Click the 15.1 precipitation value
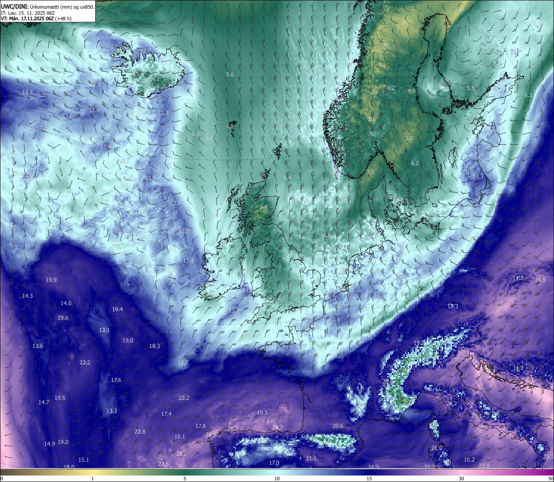The width and height of the screenshot is (554, 482). pos(84,460)
